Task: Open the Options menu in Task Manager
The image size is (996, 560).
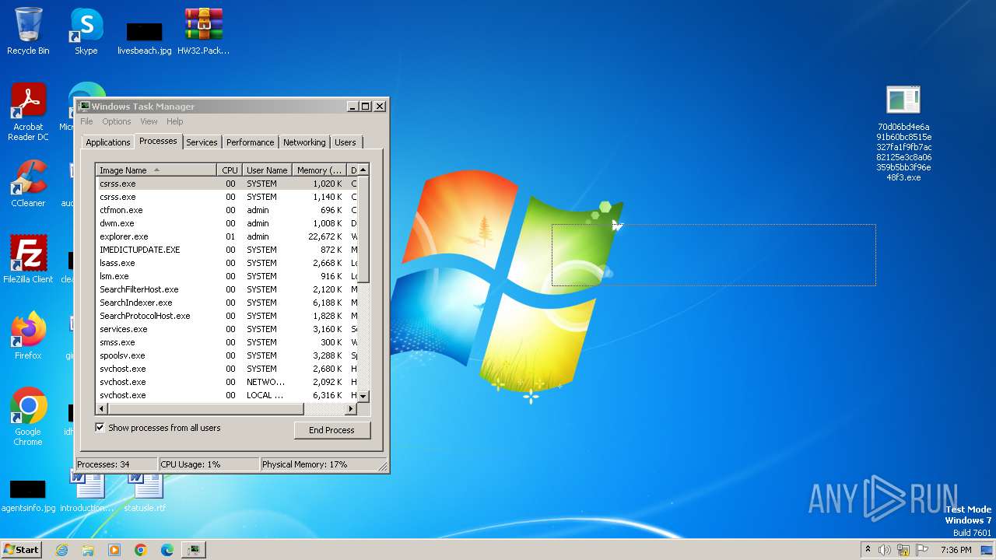Action: click(117, 121)
